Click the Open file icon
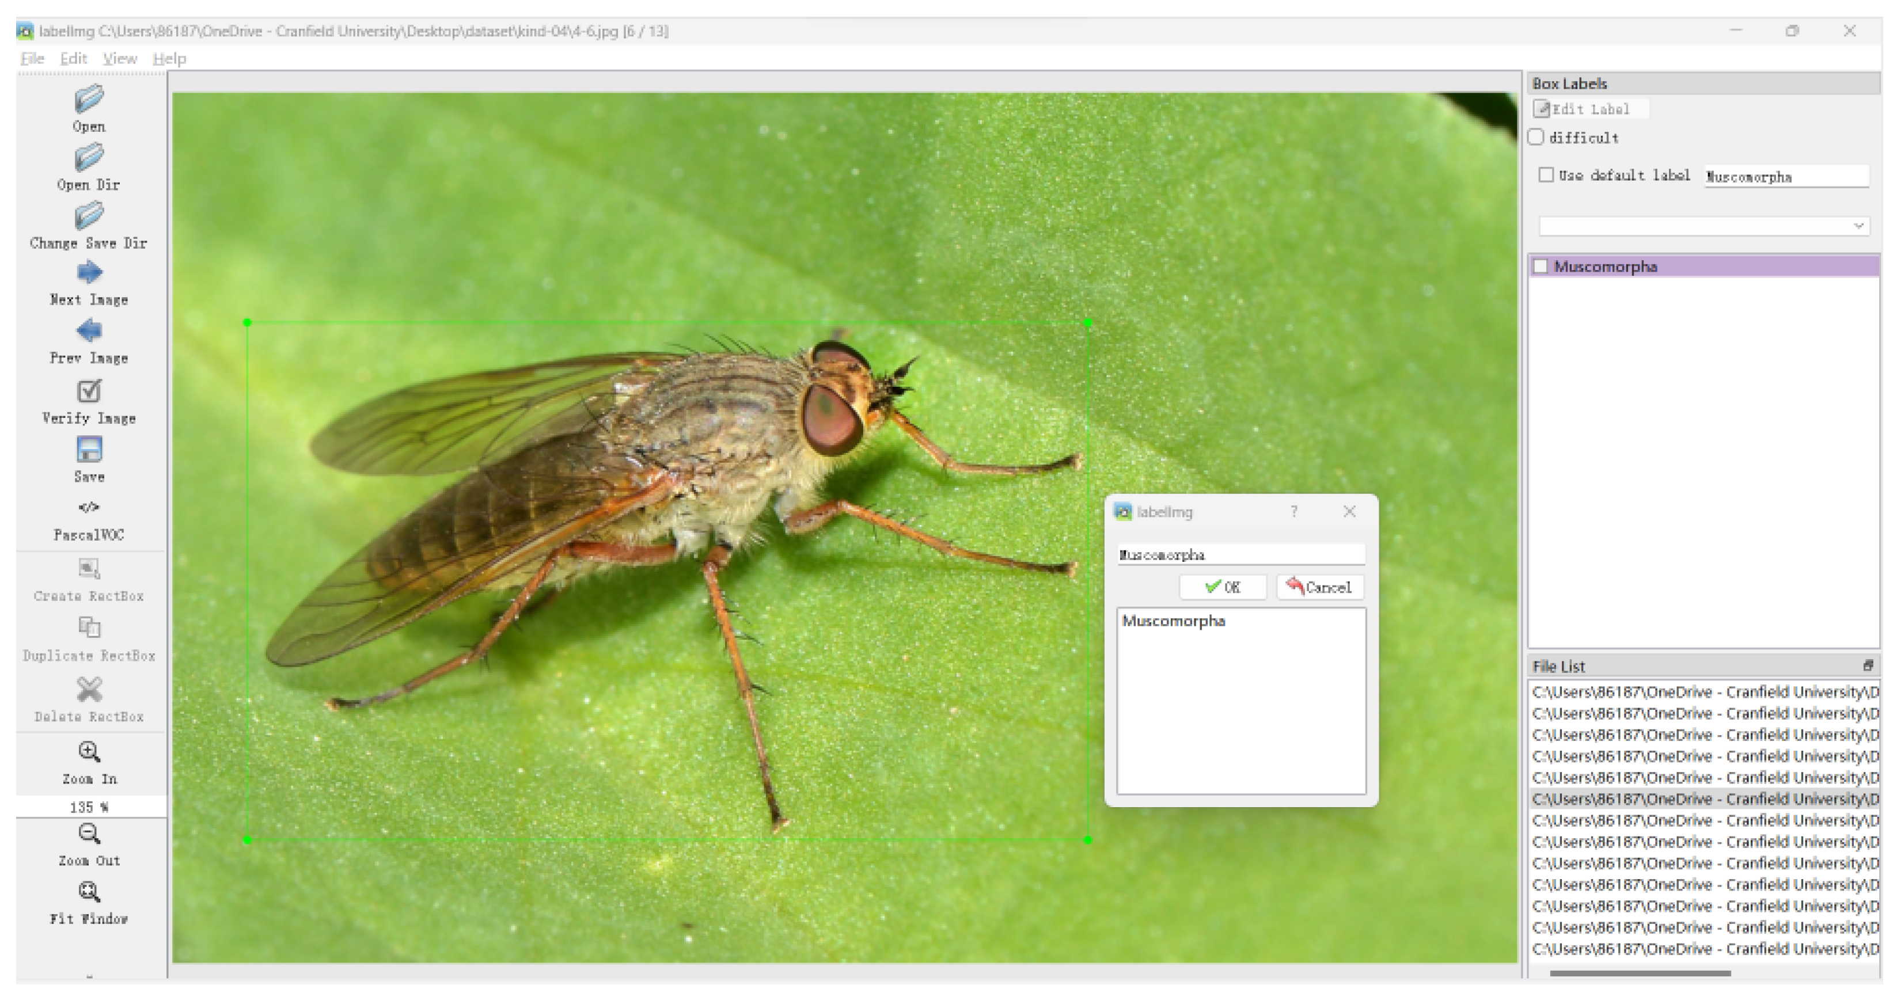Screen dimensions: 1897x1004 [89, 100]
